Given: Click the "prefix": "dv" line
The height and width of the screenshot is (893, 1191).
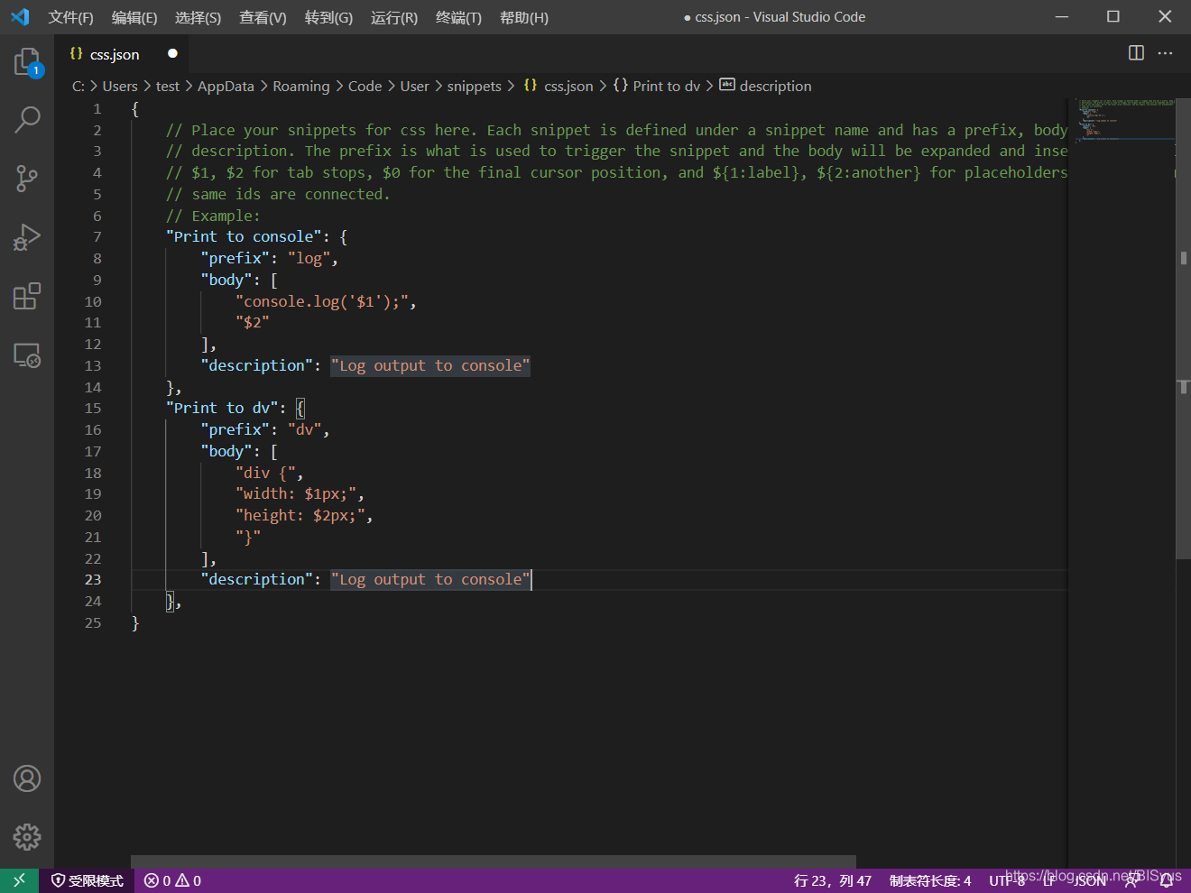Looking at the screenshot, I should 265,429.
